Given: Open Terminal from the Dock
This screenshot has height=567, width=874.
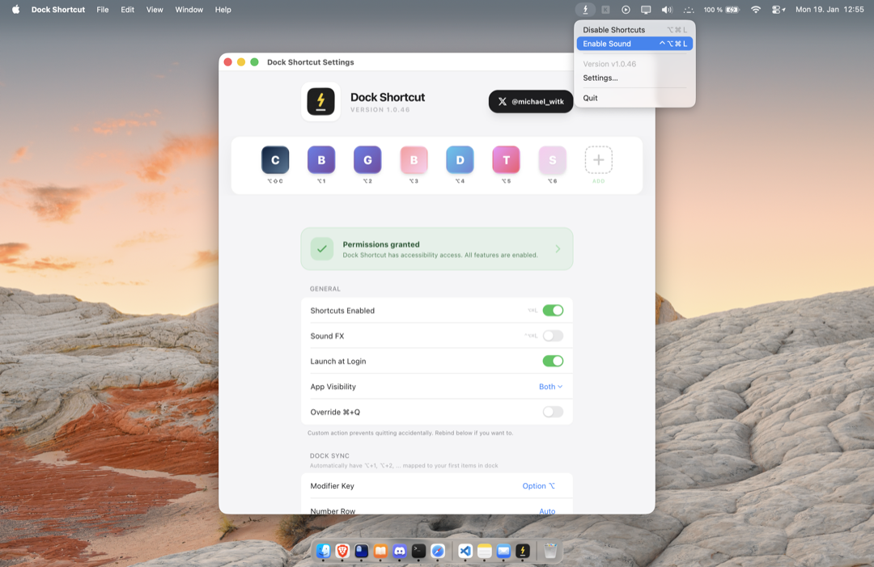Looking at the screenshot, I should click(418, 551).
